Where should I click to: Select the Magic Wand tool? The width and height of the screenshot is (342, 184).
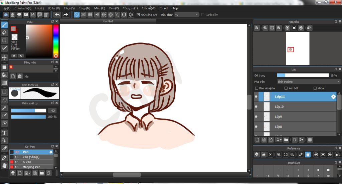4,108
